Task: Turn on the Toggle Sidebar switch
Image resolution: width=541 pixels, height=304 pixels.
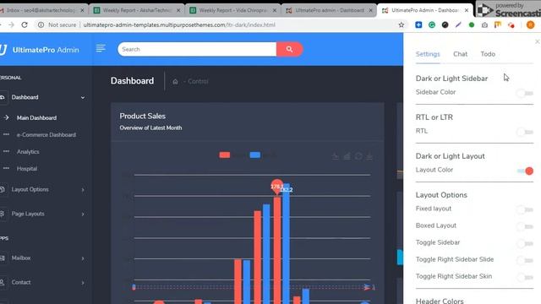Action: [525, 244]
